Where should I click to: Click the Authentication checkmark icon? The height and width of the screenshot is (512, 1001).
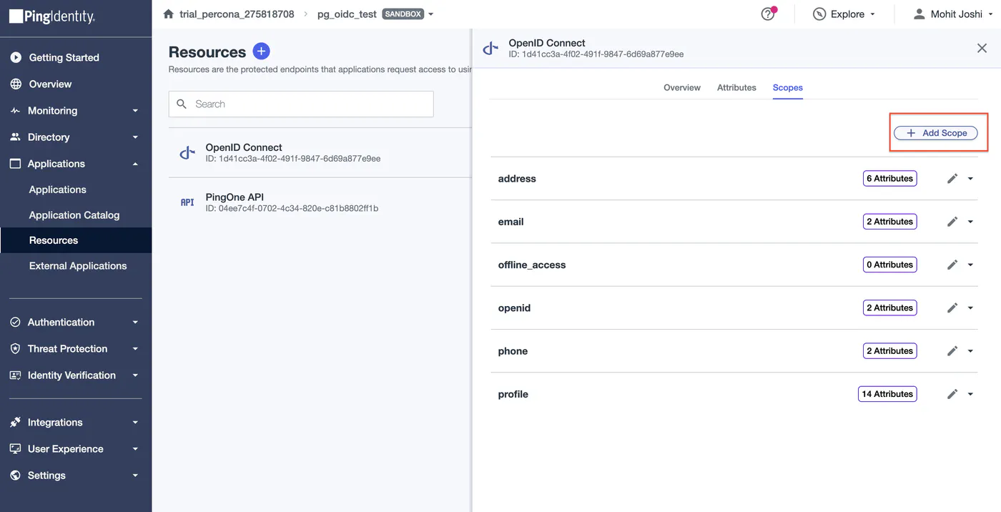tap(16, 323)
